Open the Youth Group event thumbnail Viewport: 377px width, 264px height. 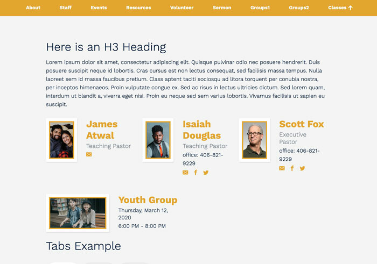(x=78, y=213)
